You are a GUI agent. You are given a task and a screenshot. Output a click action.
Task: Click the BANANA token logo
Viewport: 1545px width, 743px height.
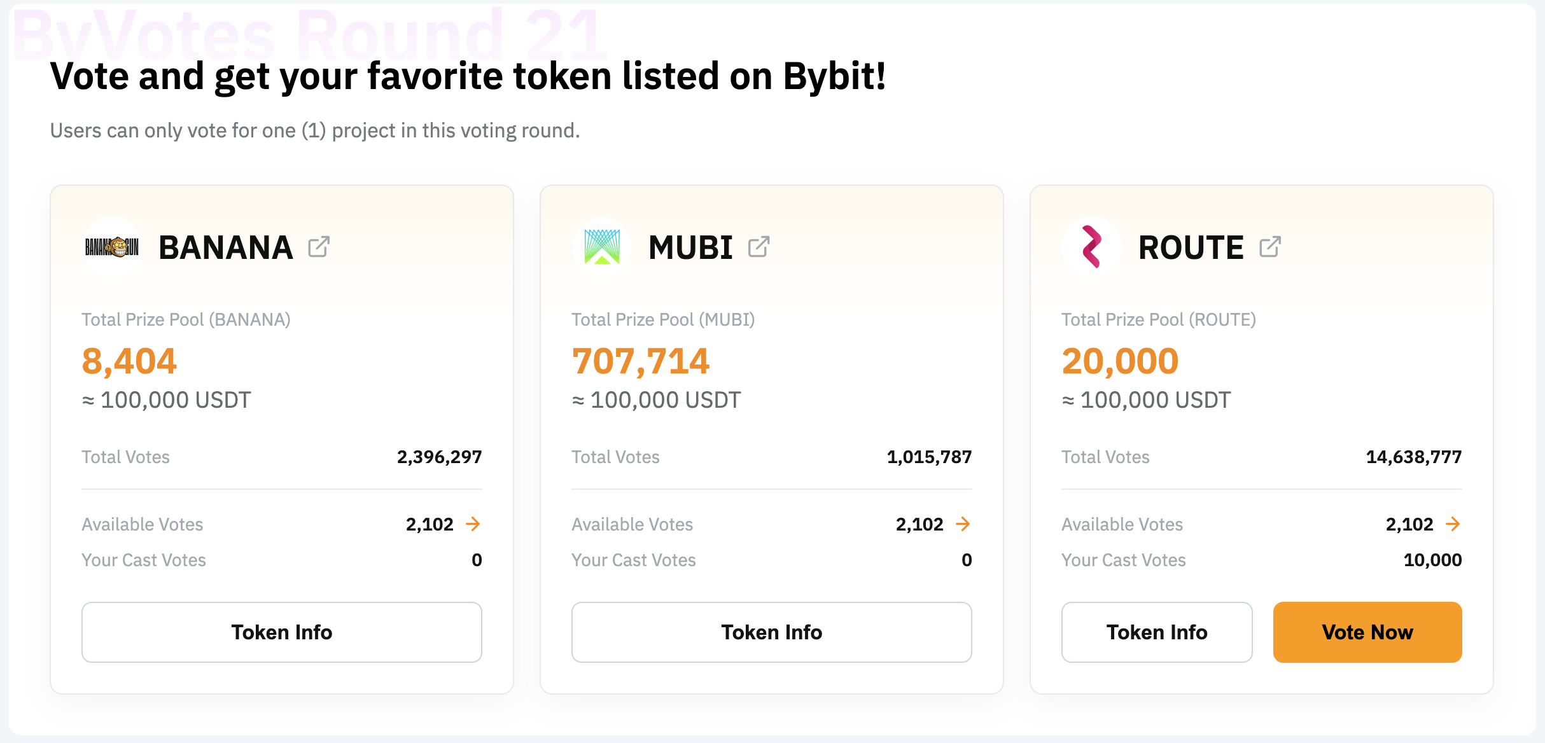pyautogui.click(x=112, y=247)
